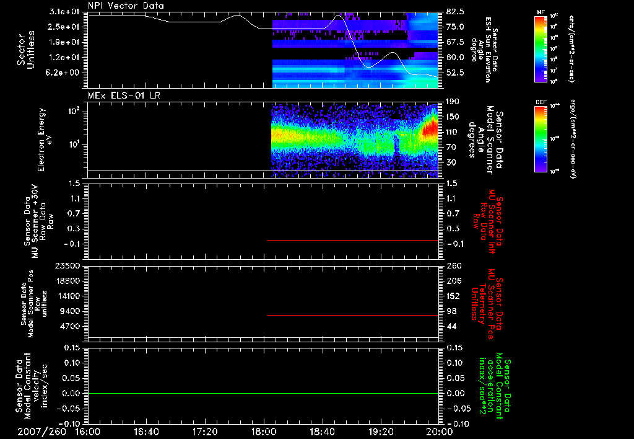This screenshot has height=439, width=634.
Task: Click the NF color scale bar
Action: click(541, 49)
